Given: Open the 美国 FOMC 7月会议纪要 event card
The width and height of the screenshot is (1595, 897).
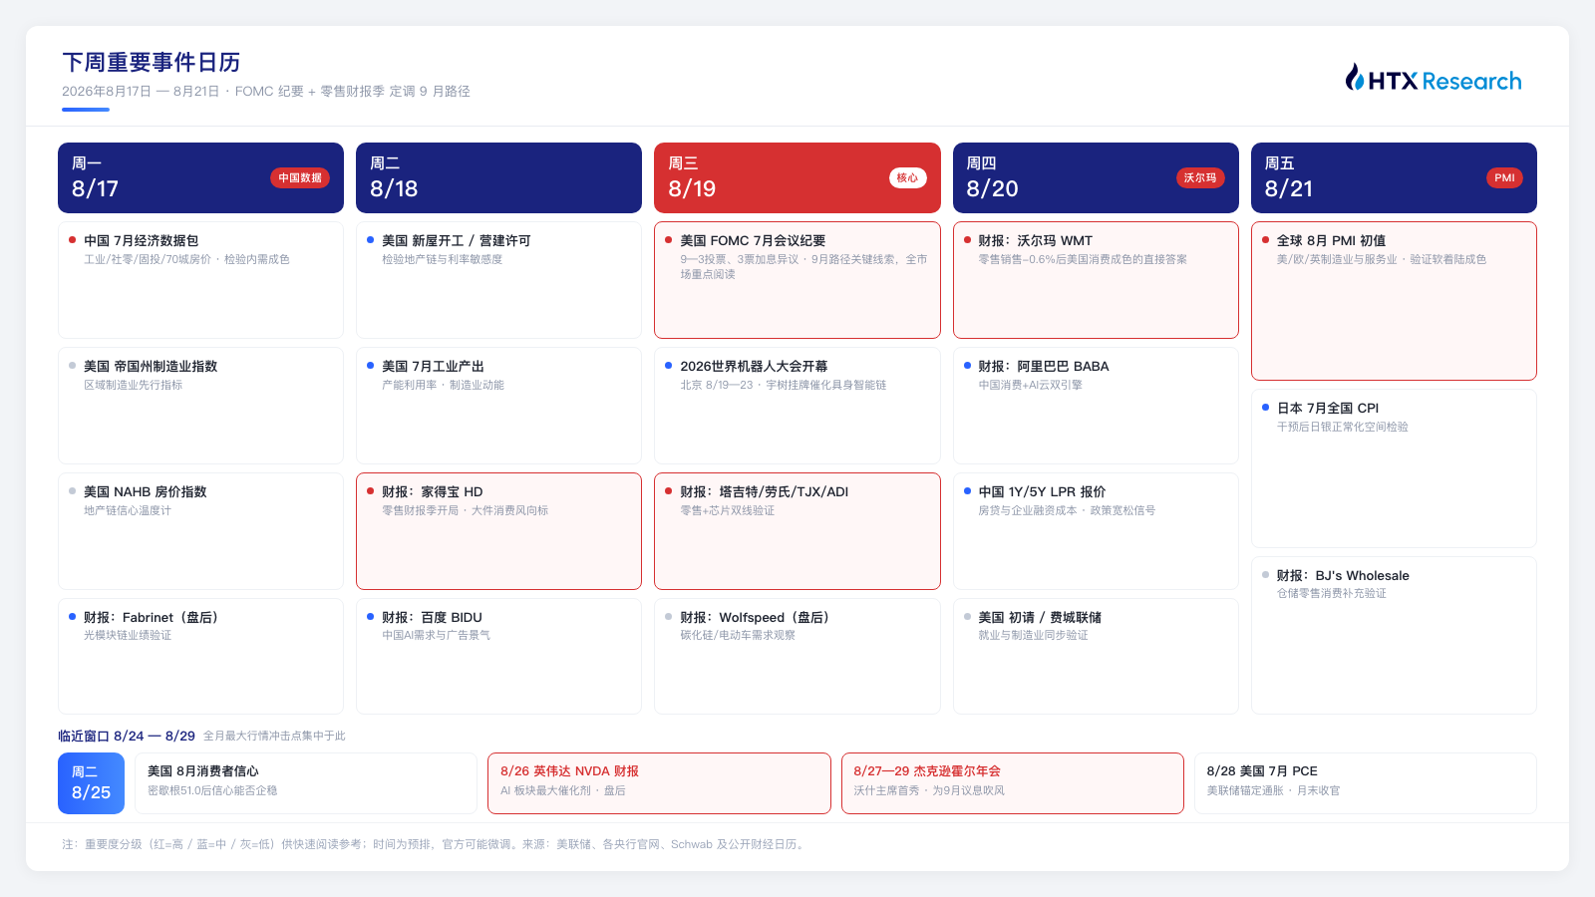Looking at the screenshot, I should 797,280.
